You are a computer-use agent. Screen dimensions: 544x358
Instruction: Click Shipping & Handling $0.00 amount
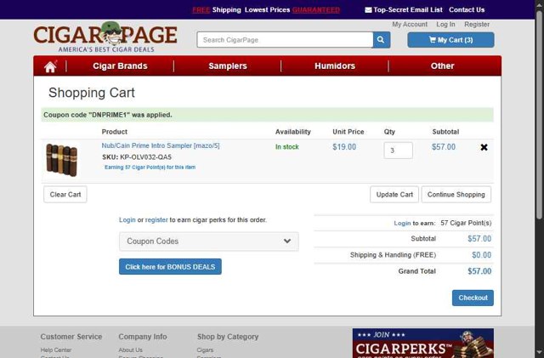point(481,255)
